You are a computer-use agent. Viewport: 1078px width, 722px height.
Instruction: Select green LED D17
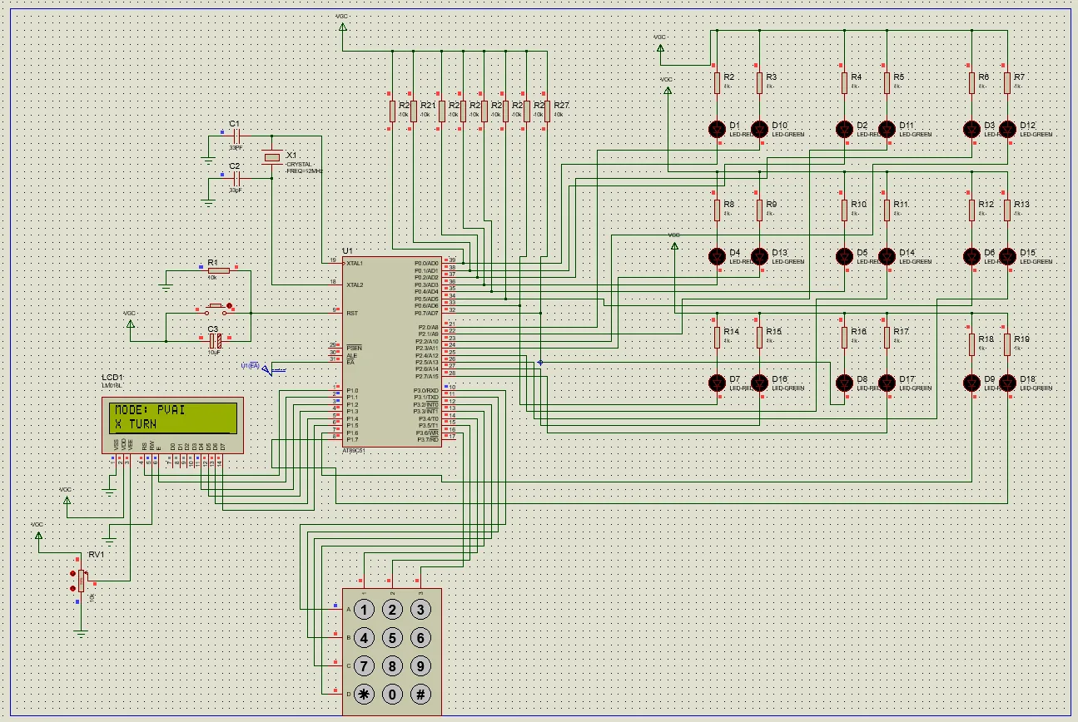point(887,383)
